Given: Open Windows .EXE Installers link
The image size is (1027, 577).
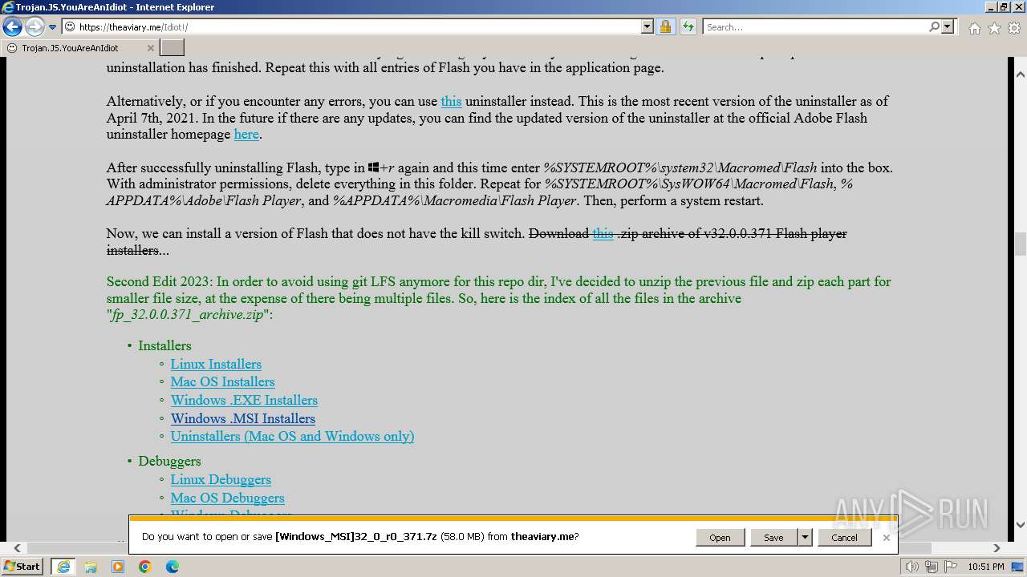Looking at the screenshot, I should [244, 400].
